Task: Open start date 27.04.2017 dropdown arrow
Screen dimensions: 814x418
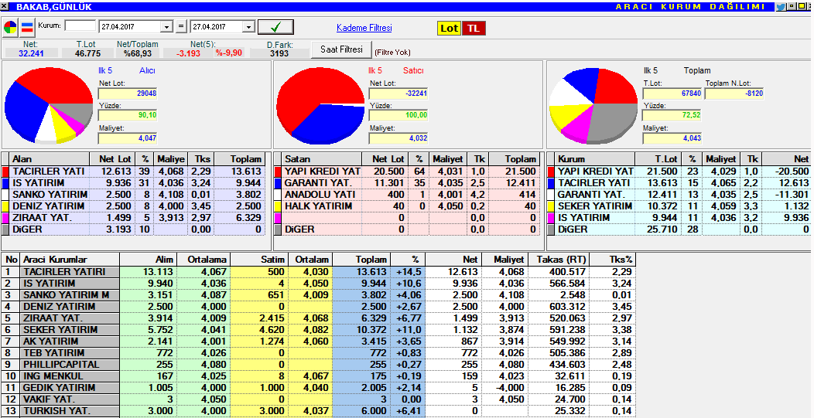Action: click(166, 27)
